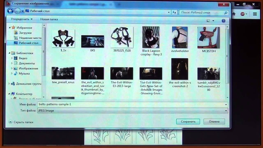This screenshot has height=148, width=263.
Task: Click the scroll-down arrow of file list
Action: click(x=227, y=97)
